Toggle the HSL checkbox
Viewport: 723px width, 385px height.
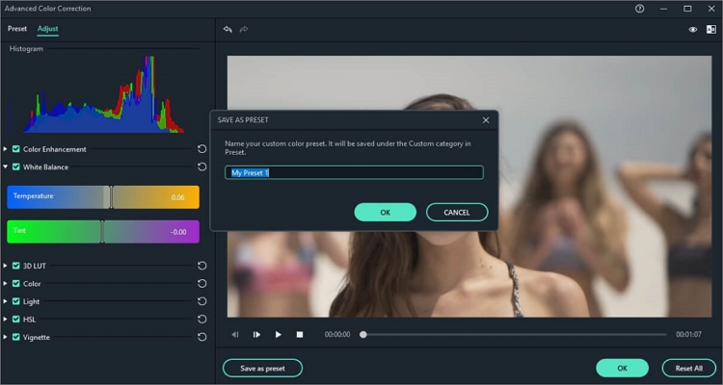click(16, 320)
